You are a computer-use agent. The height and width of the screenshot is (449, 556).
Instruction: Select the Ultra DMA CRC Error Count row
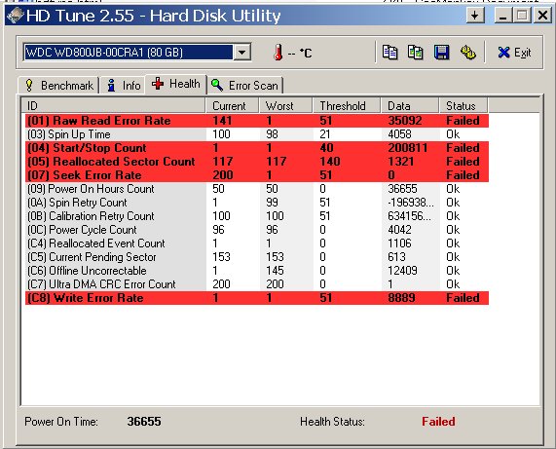coord(257,284)
